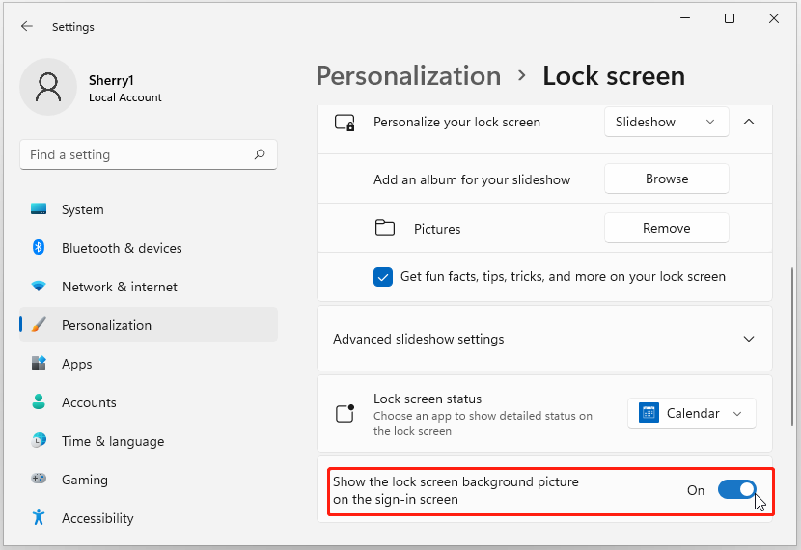
Task: Turn off lock screen background on sign-in toggle
Action: coord(737,490)
